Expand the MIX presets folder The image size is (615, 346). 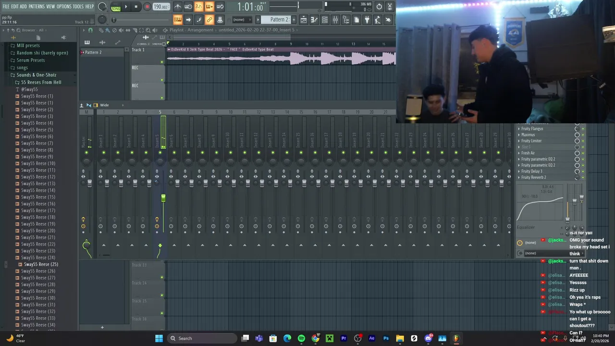point(28,45)
